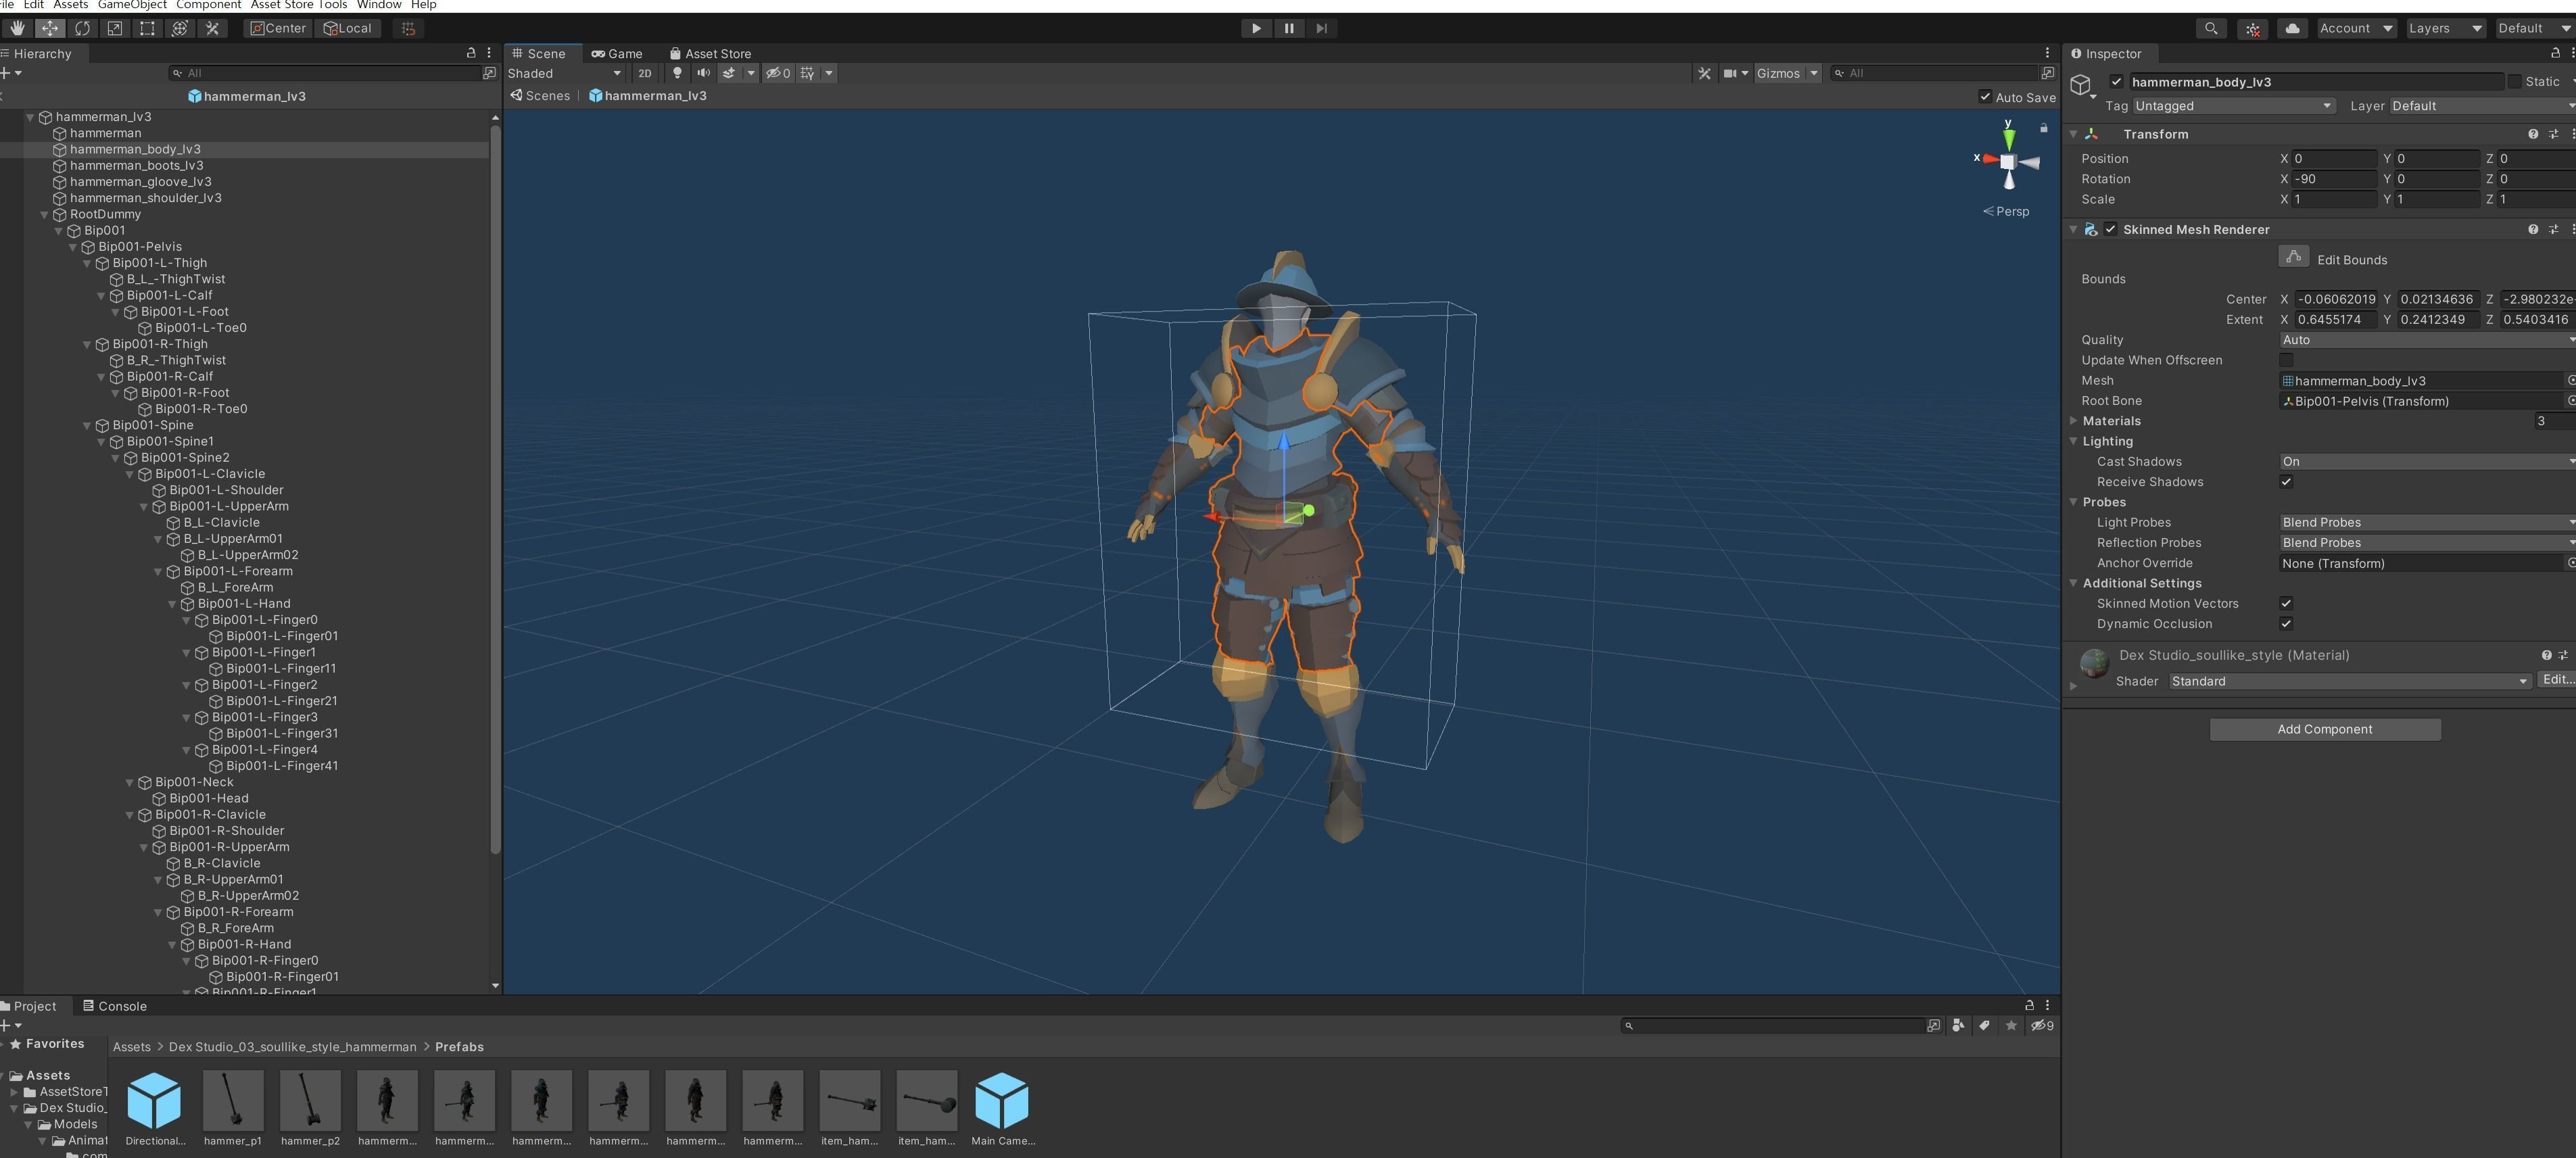
Task: Click the Step forward button
Action: [1321, 28]
